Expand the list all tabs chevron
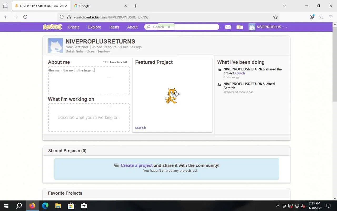Screen dimensions: 337x211 click(x=285, y=6)
